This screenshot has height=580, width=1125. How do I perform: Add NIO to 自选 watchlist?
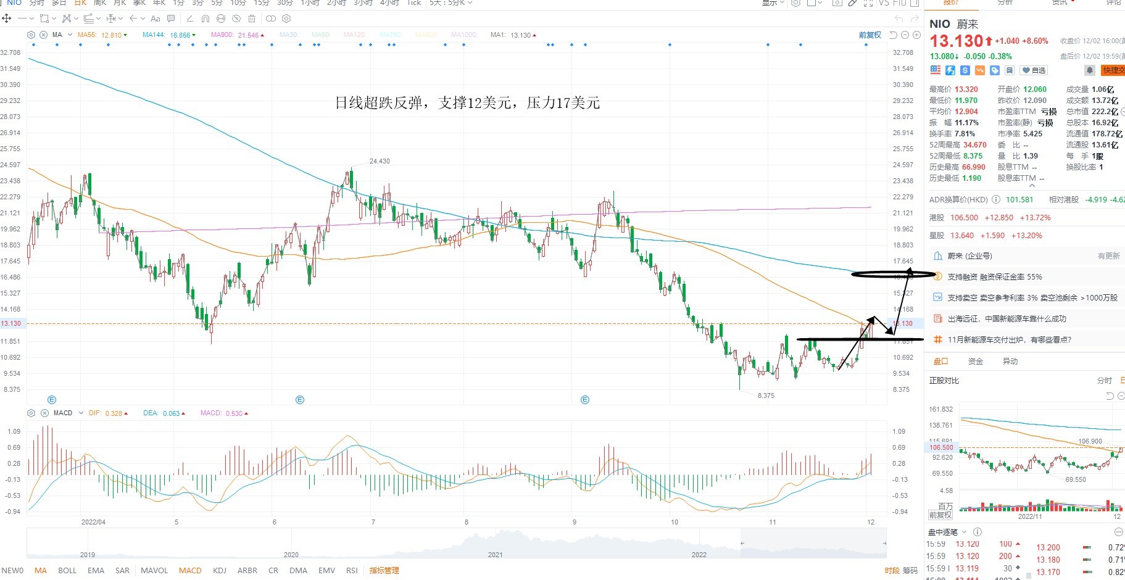click(x=1034, y=70)
